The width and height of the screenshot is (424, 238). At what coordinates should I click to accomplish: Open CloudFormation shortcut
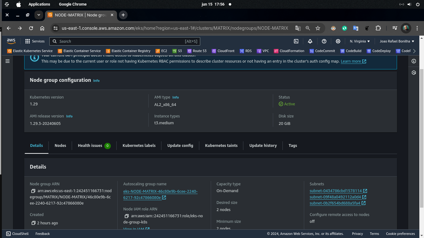coord(289,51)
